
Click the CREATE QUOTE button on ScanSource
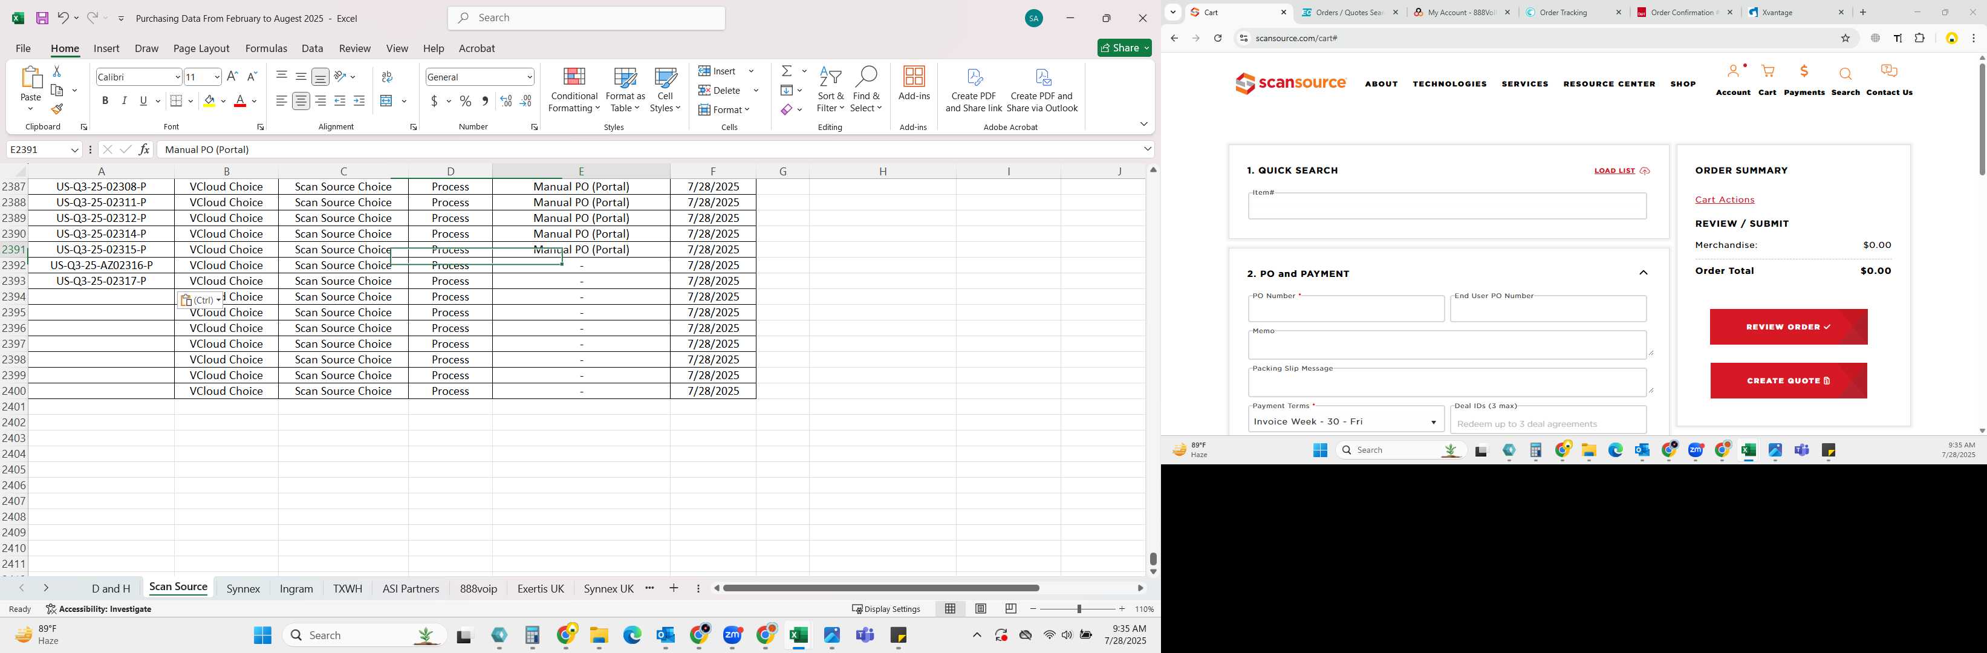1788,381
